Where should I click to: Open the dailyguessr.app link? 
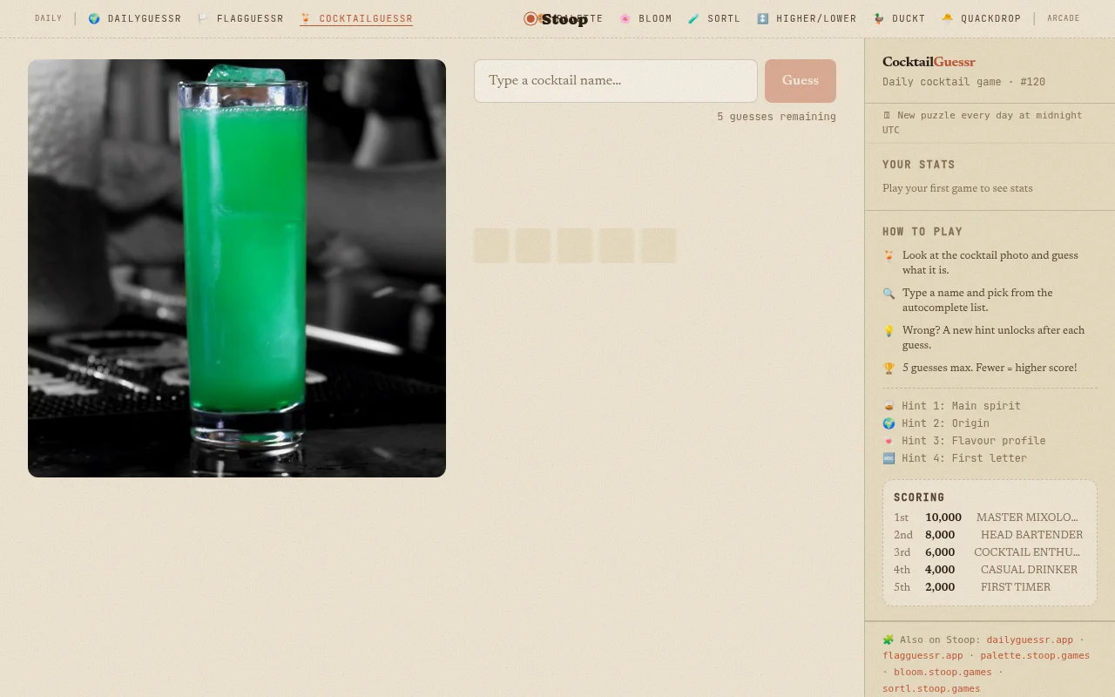tap(1030, 639)
